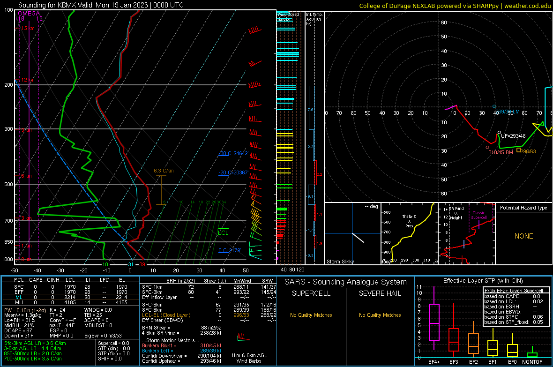553x367 pixels.
Task: Click the '269/39 LM' hodograph label
Action: coord(507,112)
